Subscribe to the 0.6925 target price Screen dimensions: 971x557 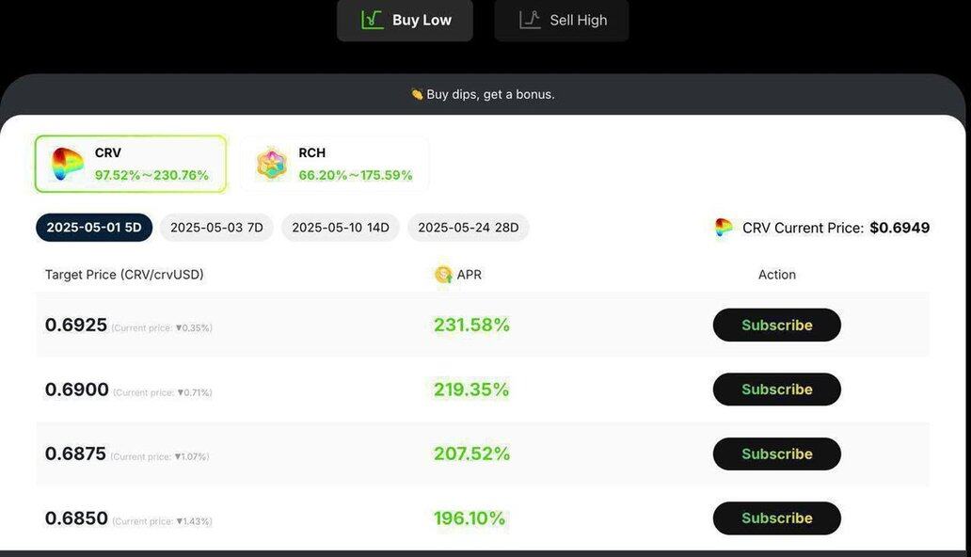point(776,326)
